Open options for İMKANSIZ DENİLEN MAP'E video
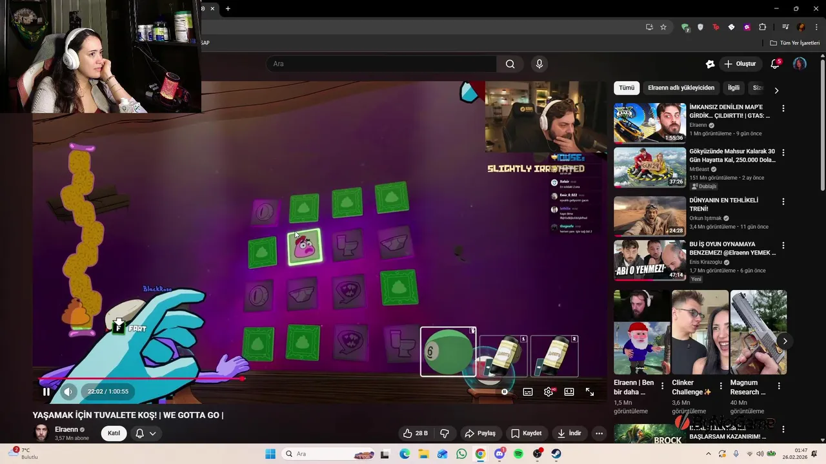 (783, 108)
